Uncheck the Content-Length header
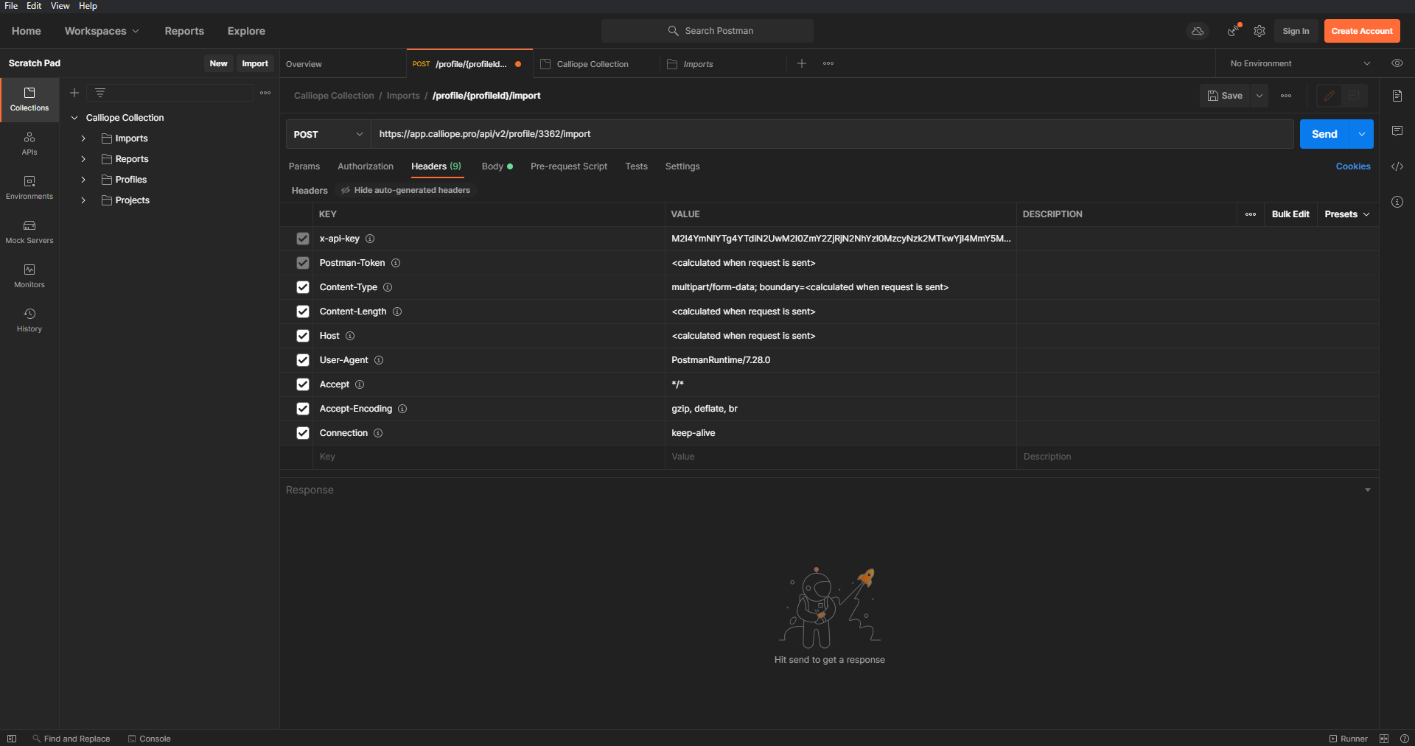 (x=303, y=312)
